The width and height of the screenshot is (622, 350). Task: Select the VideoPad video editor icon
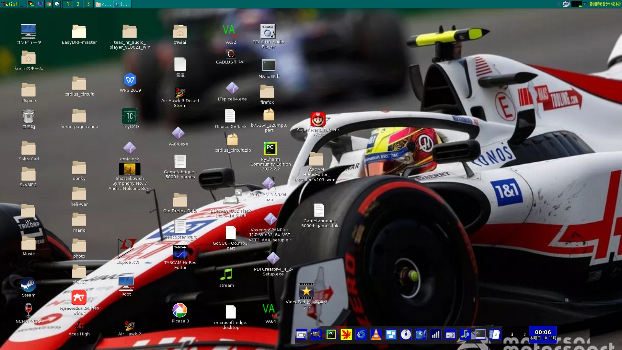coord(306,291)
